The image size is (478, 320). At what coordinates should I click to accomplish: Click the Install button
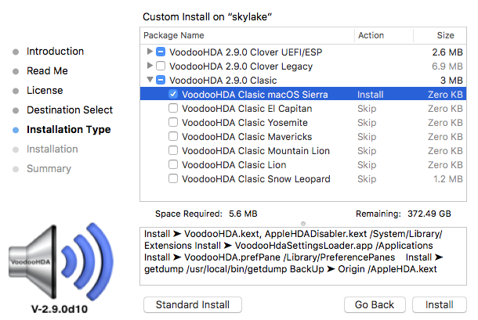point(439,304)
